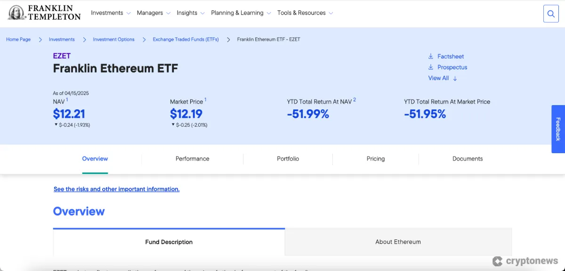Click the As of 04/15/2025 date
Image resolution: width=565 pixels, height=271 pixels.
click(71, 93)
